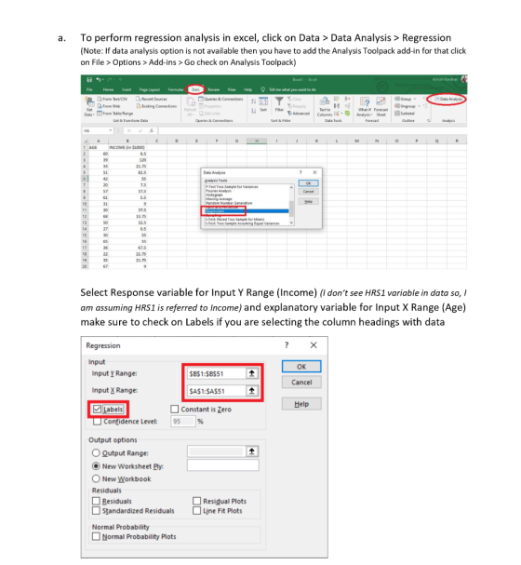
Task: Click the New Worksheet Ply text field
Action: (223, 465)
